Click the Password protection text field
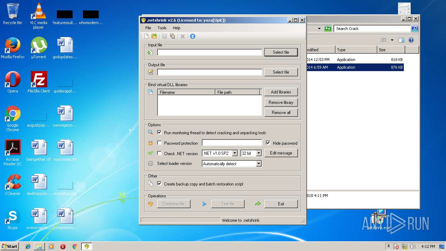The width and height of the screenshot is (446, 251). pyautogui.click(x=232, y=143)
